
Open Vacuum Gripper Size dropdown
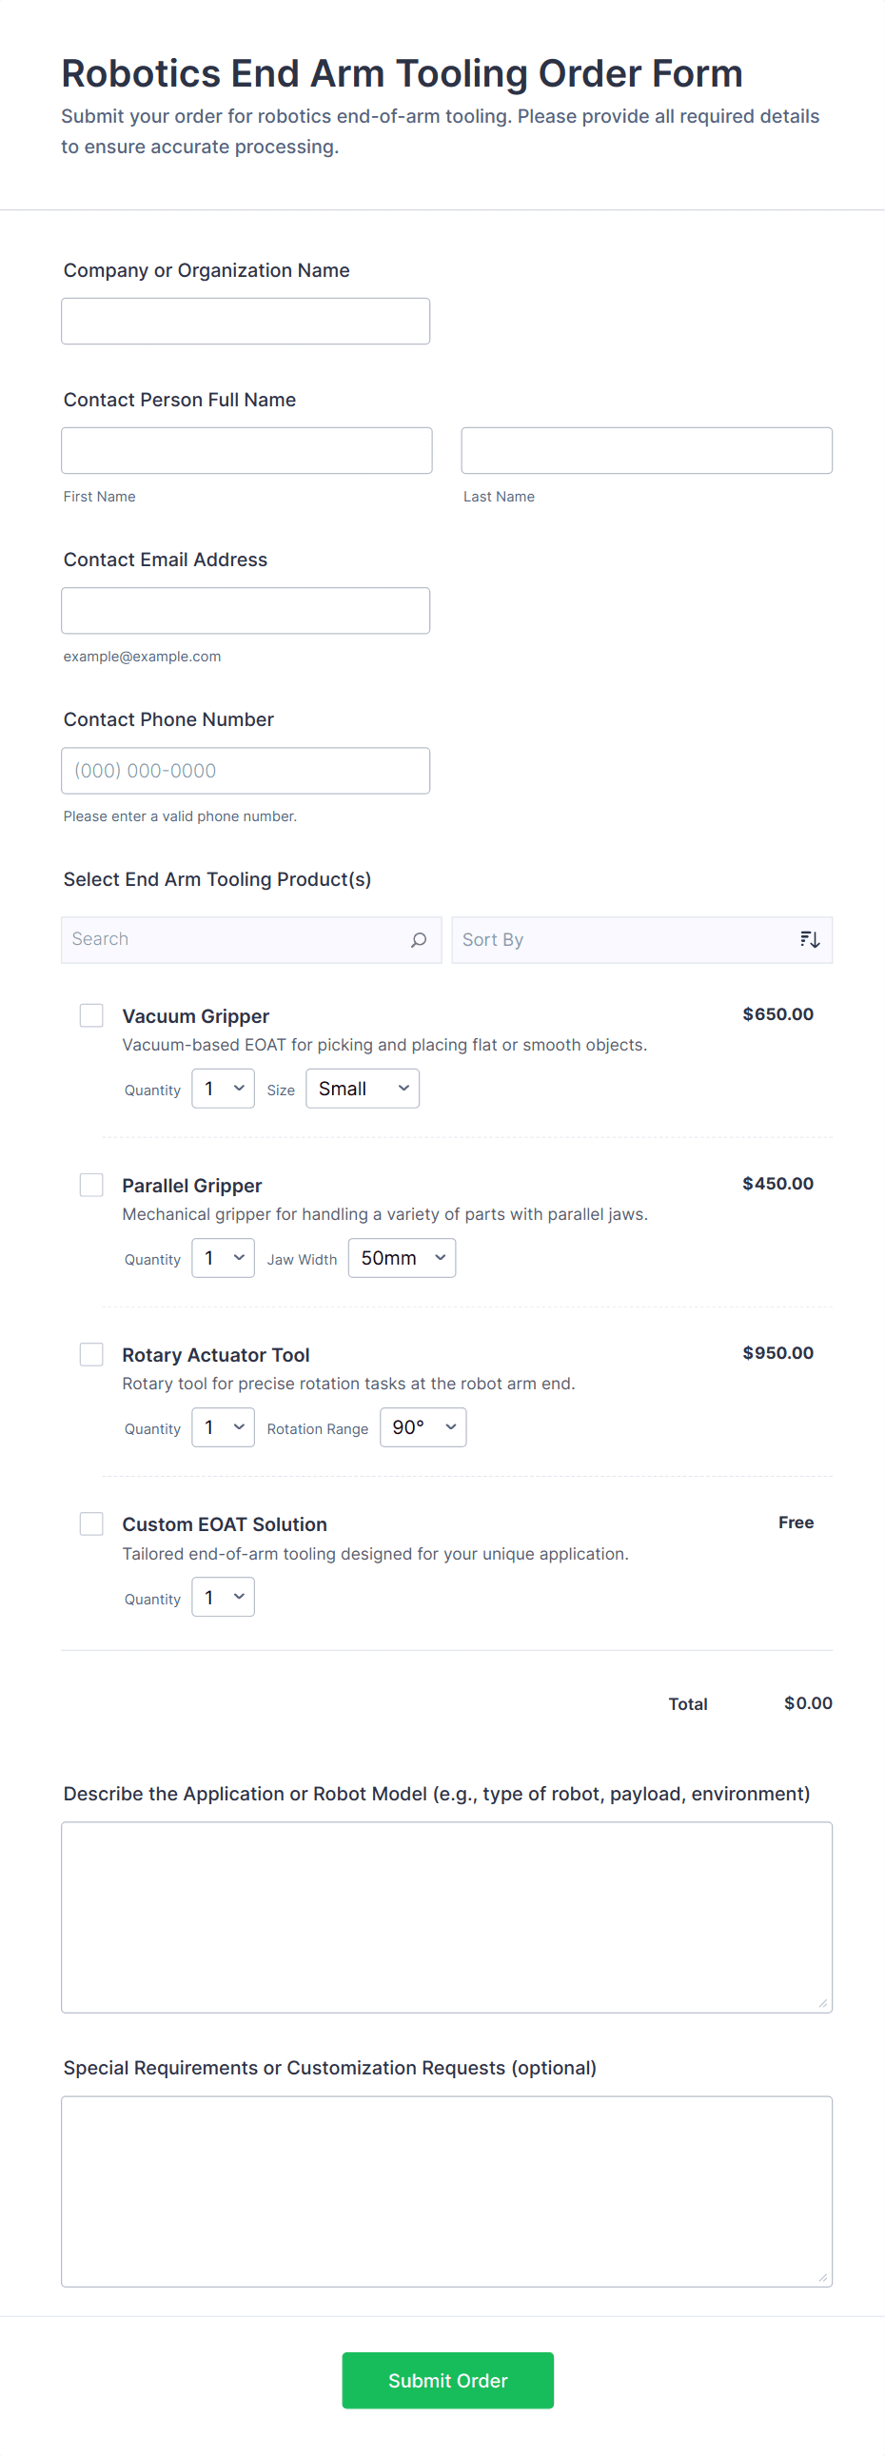click(x=363, y=1089)
